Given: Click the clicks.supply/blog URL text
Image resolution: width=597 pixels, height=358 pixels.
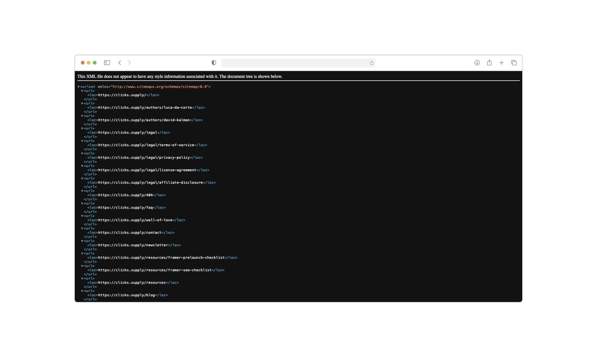Looking at the screenshot, I should [x=127, y=296].
